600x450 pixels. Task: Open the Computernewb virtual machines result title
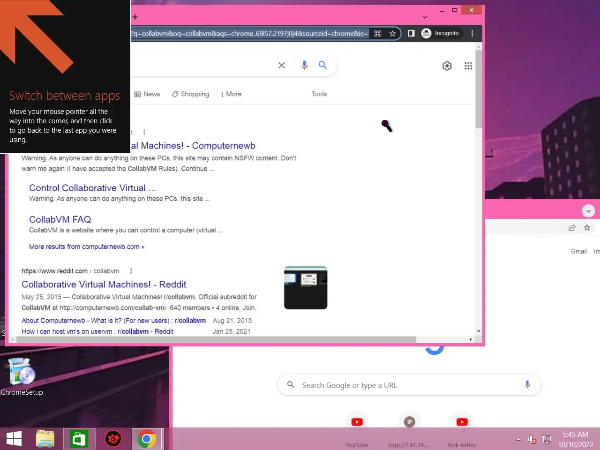pyautogui.click(x=193, y=146)
